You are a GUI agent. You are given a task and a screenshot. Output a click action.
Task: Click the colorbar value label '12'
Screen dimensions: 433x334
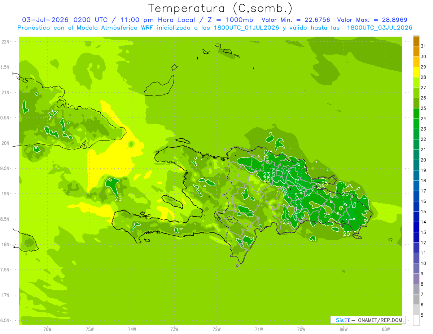click(x=424, y=242)
